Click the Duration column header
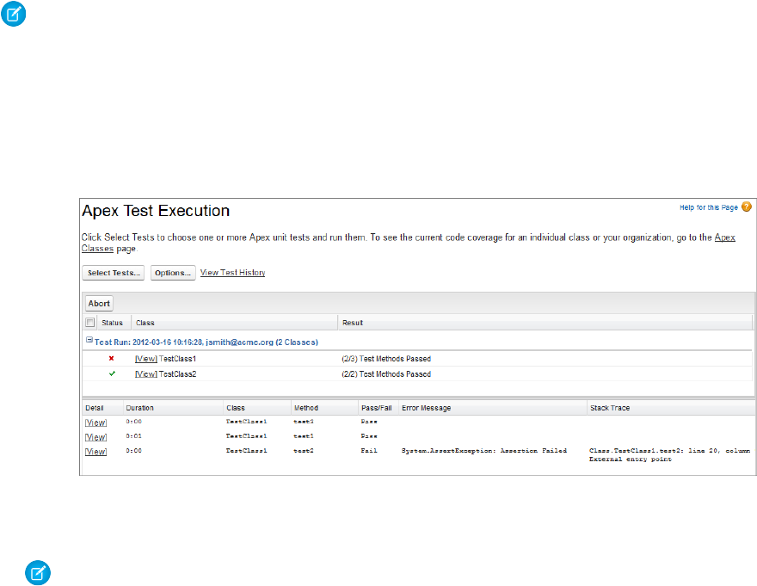 point(140,407)
